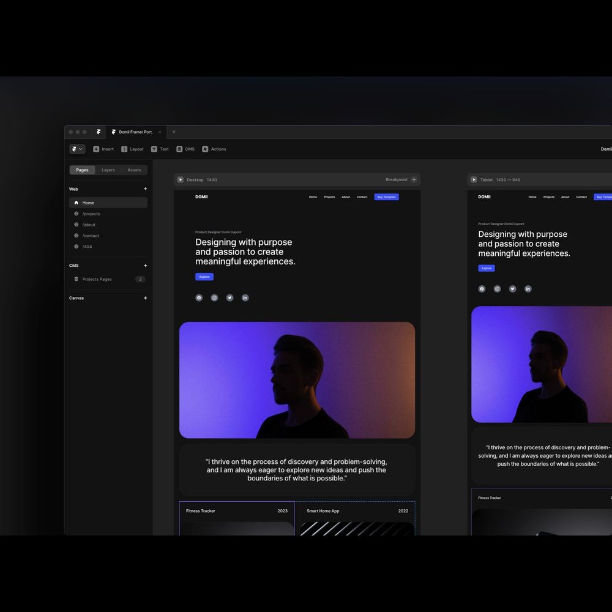This screenshot has height=612, width=612.
Task: Open the Layout tool in toolbar
Action: point(124,149)
